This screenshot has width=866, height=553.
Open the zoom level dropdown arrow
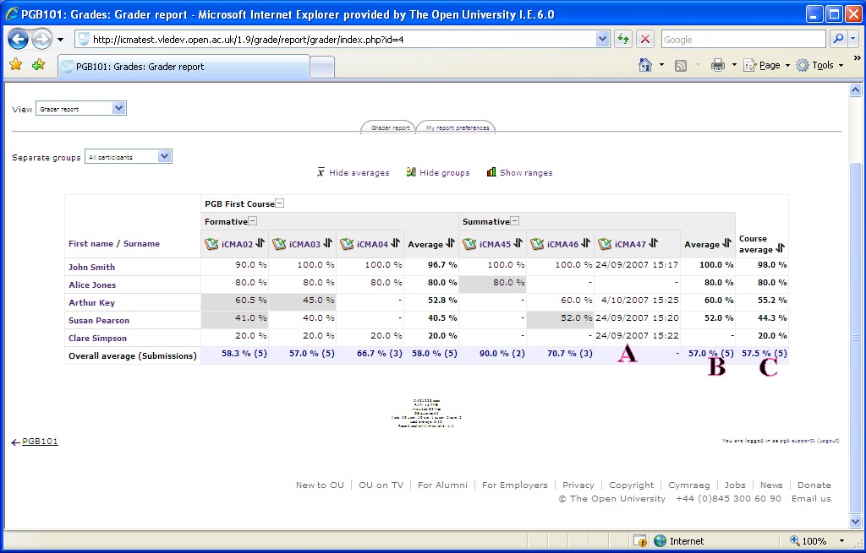pyautogui.click(x=841, y=541)
